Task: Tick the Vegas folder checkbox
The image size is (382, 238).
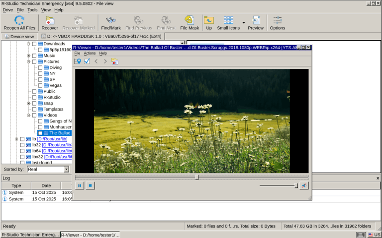Action: (x=40, y=85)
